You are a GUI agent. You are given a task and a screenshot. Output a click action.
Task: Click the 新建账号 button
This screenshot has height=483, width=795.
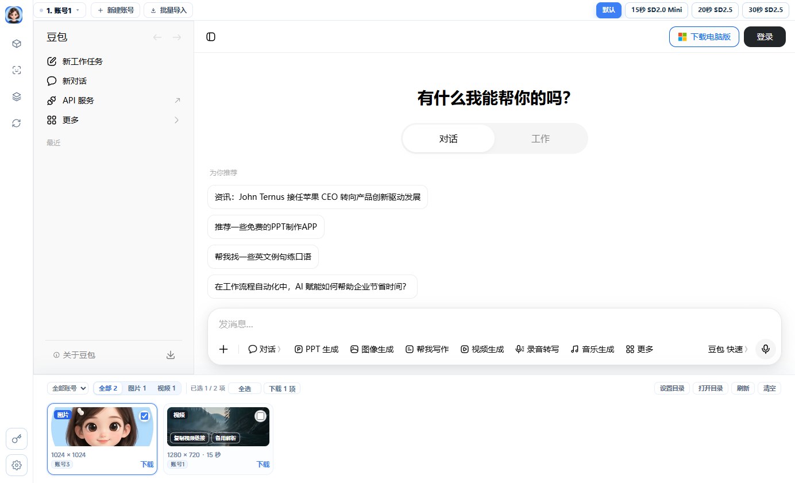tap(115, 10)
